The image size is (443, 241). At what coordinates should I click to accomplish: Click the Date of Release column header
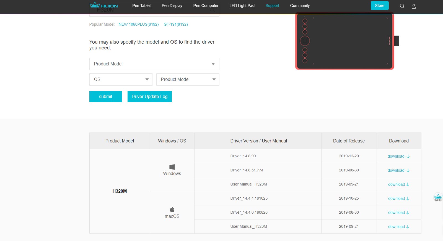point(349,141)
